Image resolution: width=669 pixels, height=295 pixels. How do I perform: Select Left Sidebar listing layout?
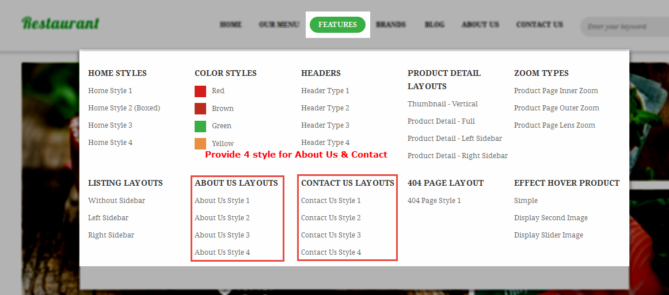[x=108, y=218]
